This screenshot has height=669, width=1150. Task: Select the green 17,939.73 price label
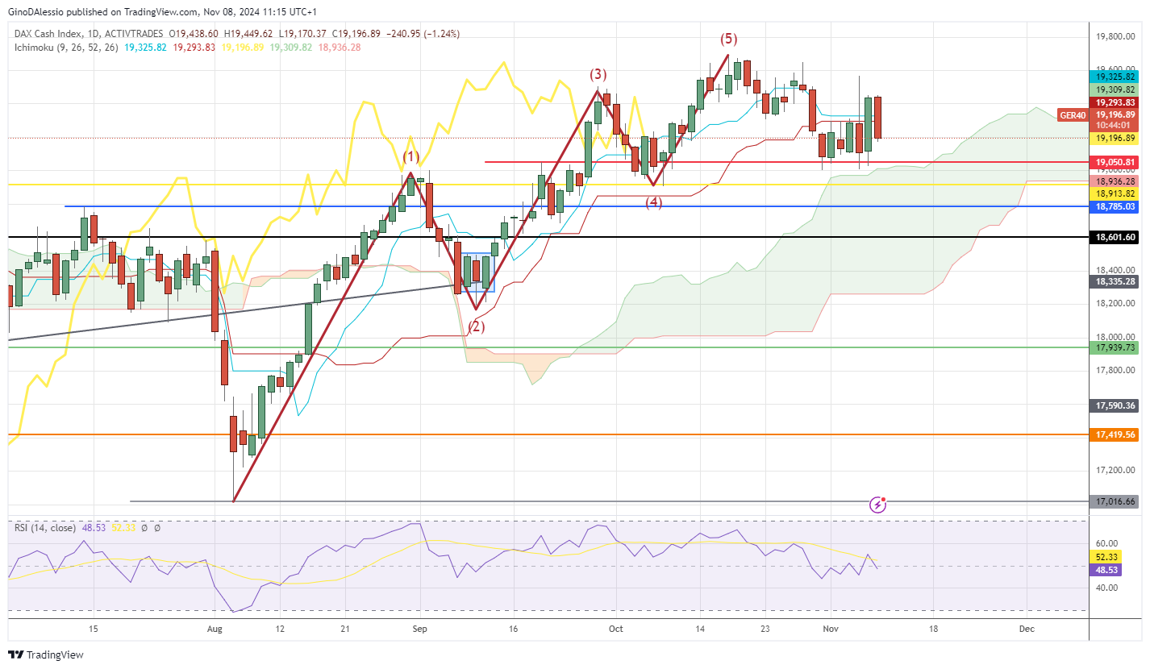click(1115, 347)
